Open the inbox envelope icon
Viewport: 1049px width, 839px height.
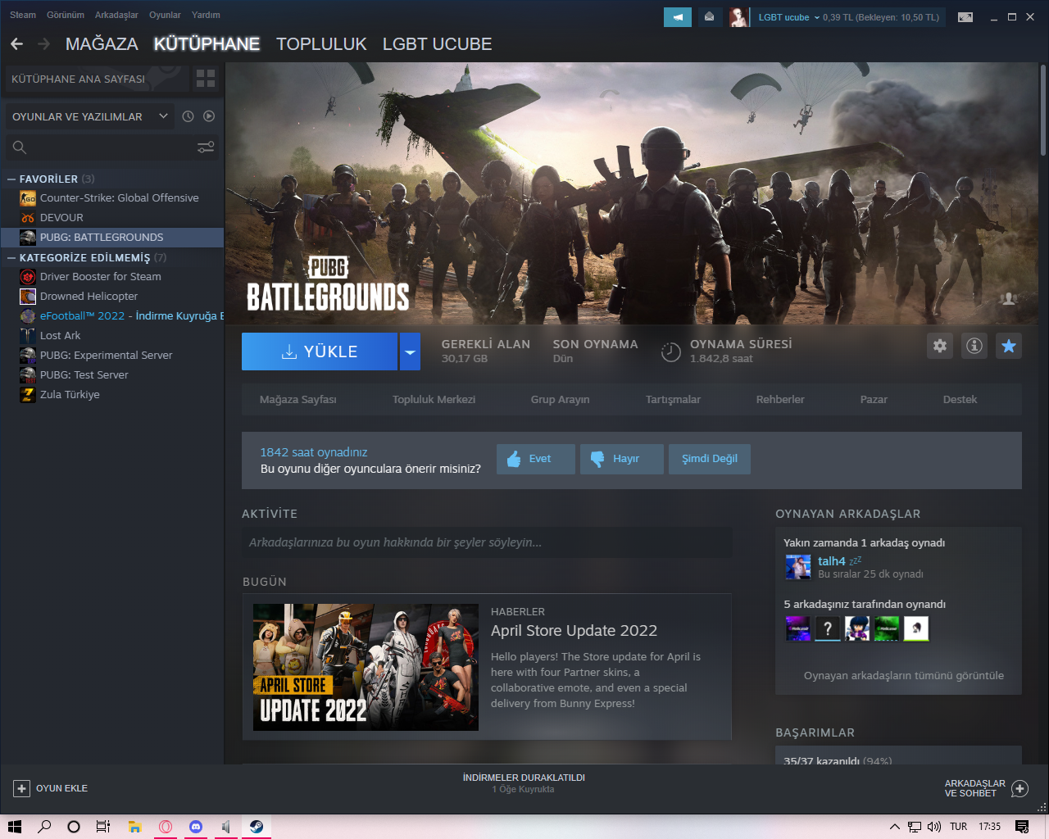point(710,17)
